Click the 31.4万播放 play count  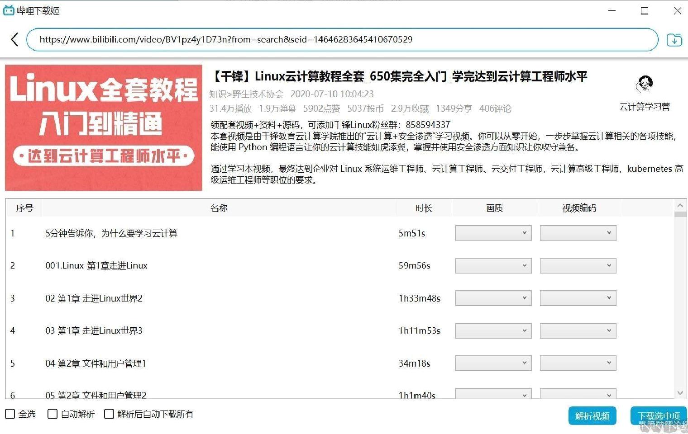[230, 108]
